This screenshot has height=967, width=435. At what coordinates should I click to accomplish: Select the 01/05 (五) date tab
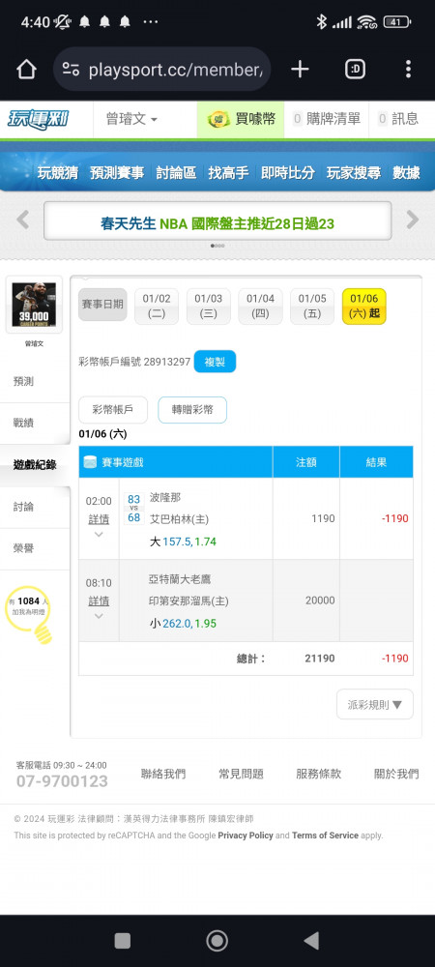point(312,306)
